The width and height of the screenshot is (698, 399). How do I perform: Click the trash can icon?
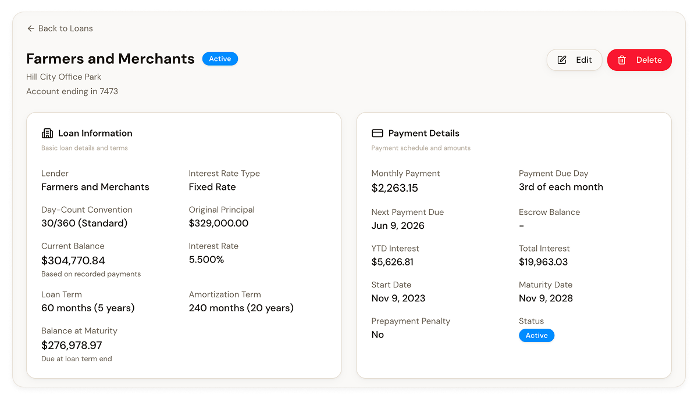click(622, 60)
